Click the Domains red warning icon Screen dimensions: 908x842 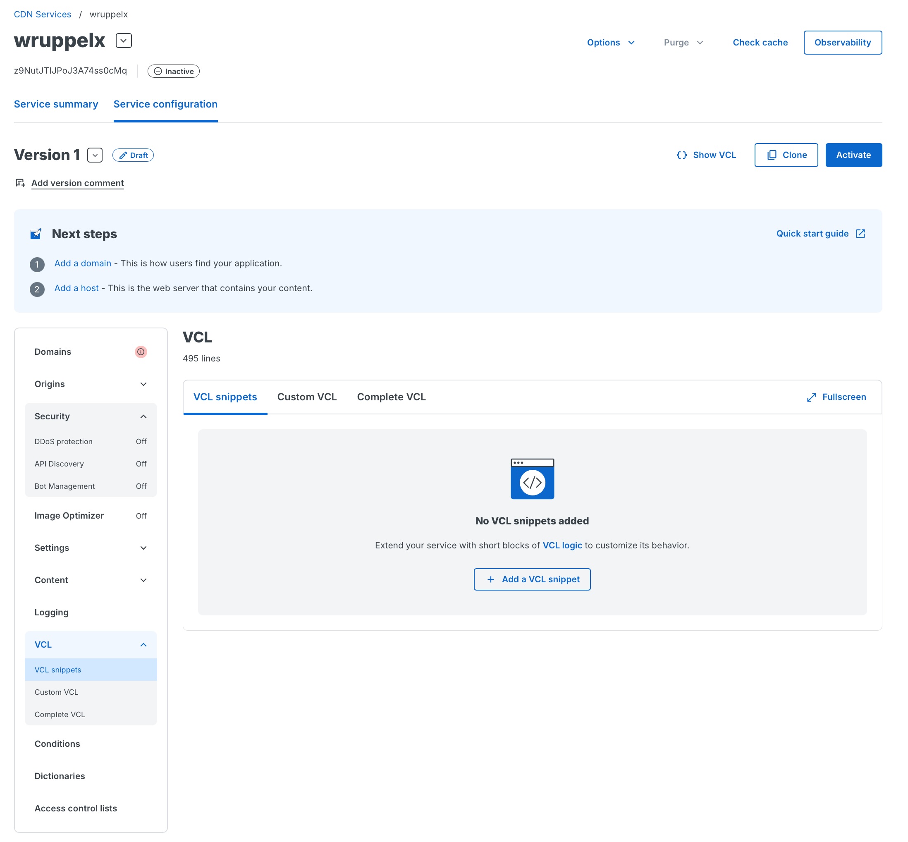point(141,352)
